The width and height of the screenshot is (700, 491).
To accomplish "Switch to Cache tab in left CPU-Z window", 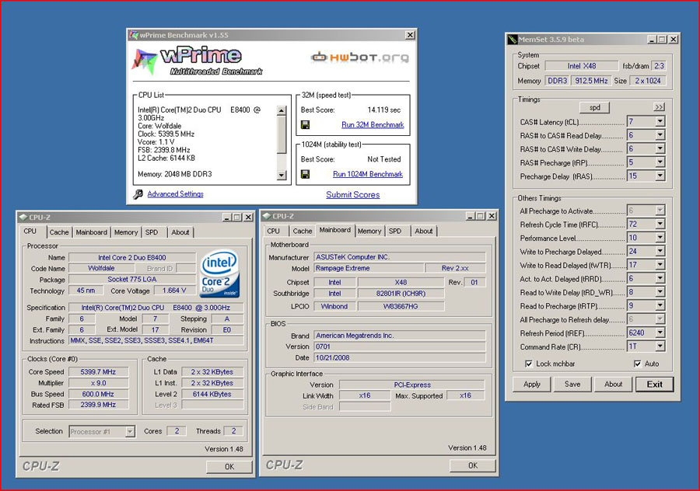I will pyautogui.click(x=59, y=232).
